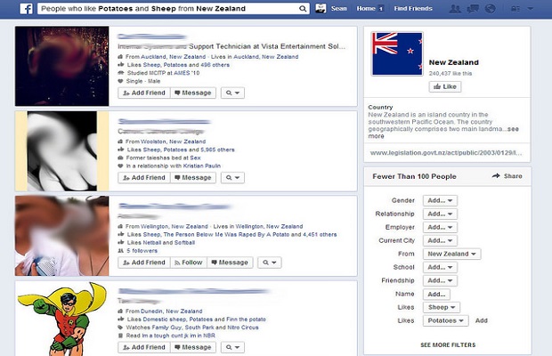Open the Home menu item
The image size is (552, 356).
pos(366,8)
